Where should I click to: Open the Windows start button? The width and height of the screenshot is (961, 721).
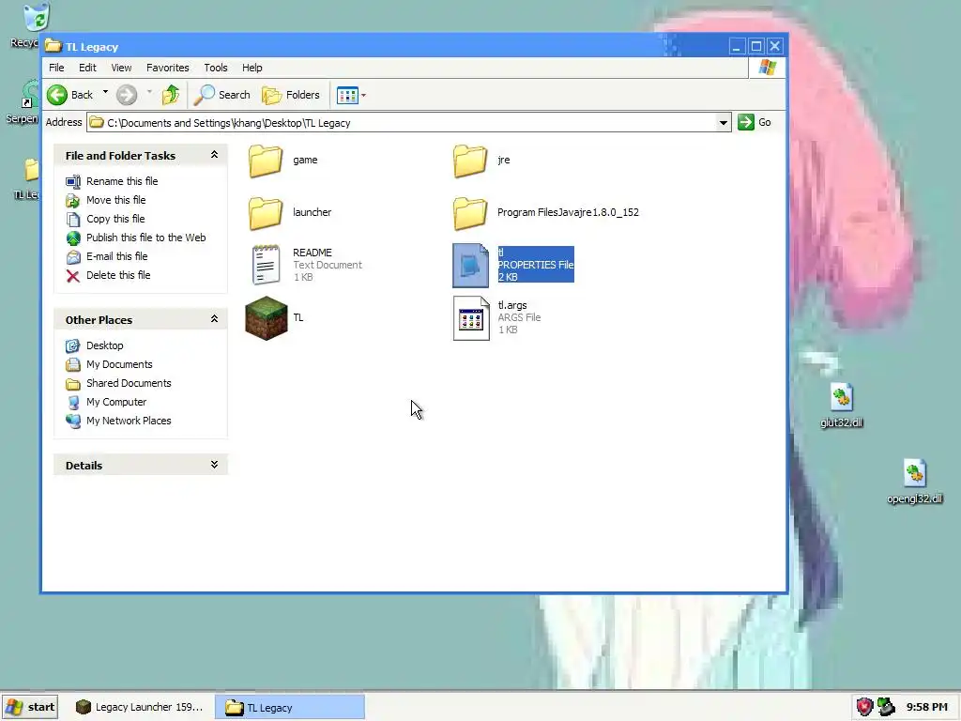[30, 707]
